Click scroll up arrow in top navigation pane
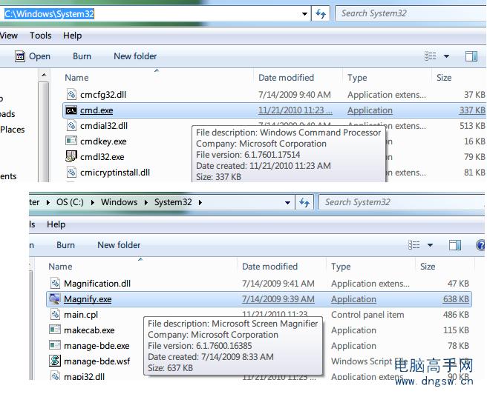 click(x=44, y=75)
